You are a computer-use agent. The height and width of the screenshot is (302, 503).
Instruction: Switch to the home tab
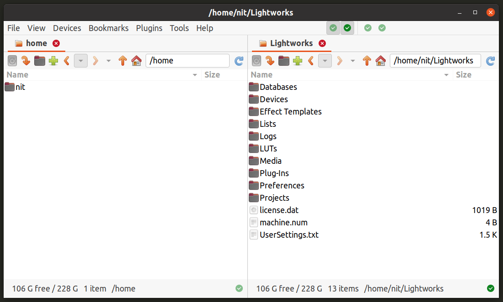[x=37, y=43]
